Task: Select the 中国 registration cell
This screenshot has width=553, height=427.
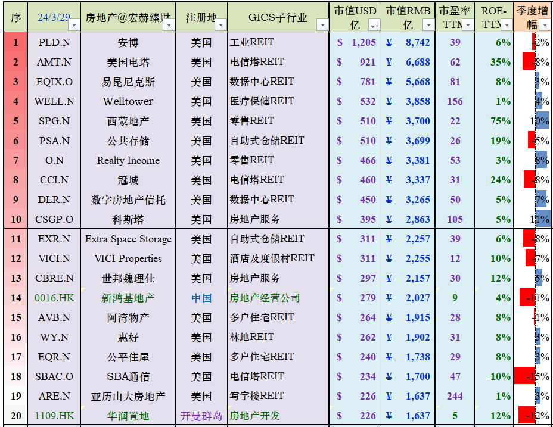Action: (x=201, y=298)
